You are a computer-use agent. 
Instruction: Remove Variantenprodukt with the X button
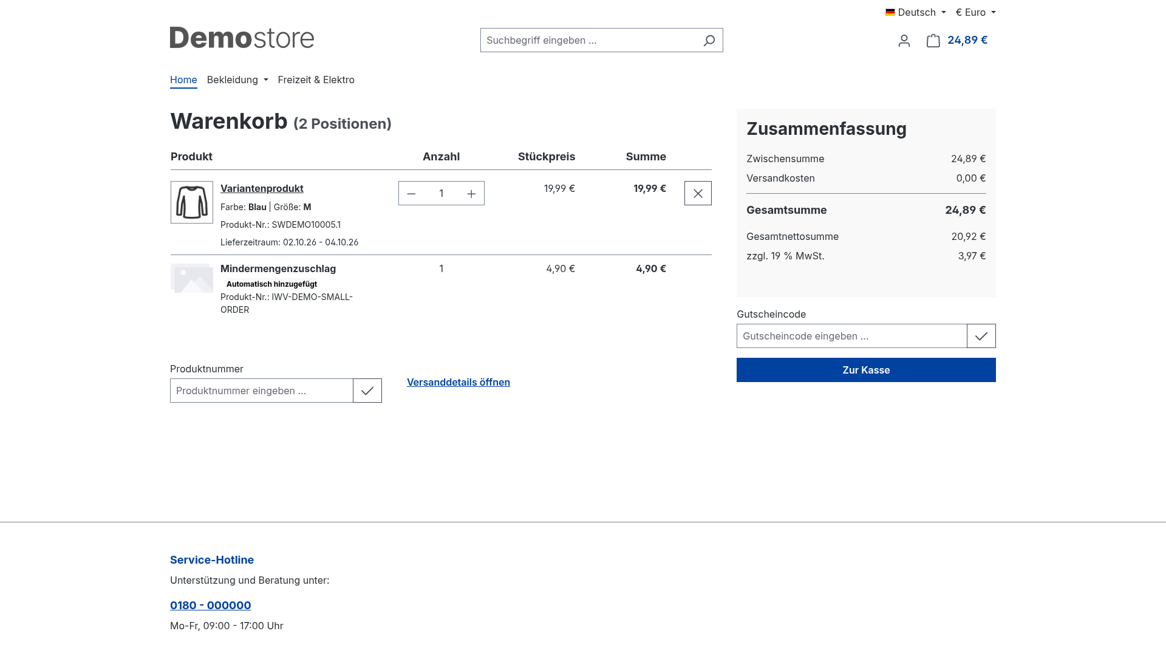pyautogui.click(x=698, y=193)
